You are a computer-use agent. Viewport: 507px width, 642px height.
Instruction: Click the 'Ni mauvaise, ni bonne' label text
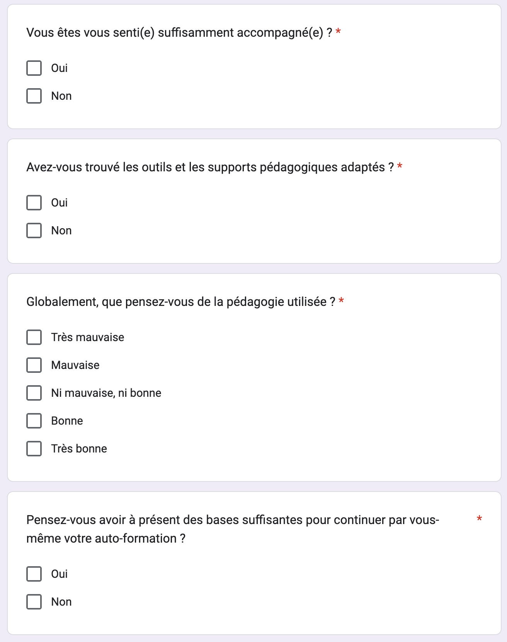pyautogui.click(x=106, y=393)
